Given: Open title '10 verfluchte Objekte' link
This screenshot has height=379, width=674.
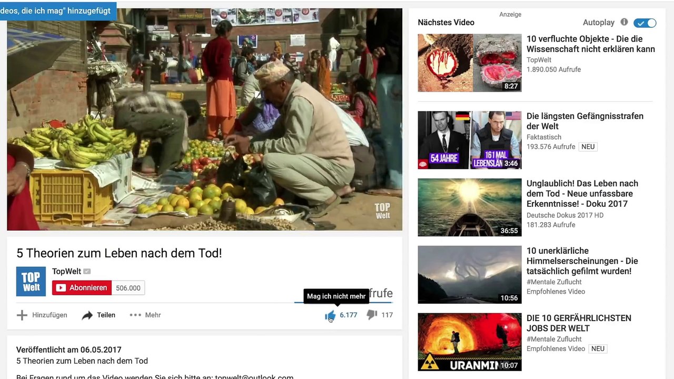Looking at the screenshot, I should (x=591, y=44).
